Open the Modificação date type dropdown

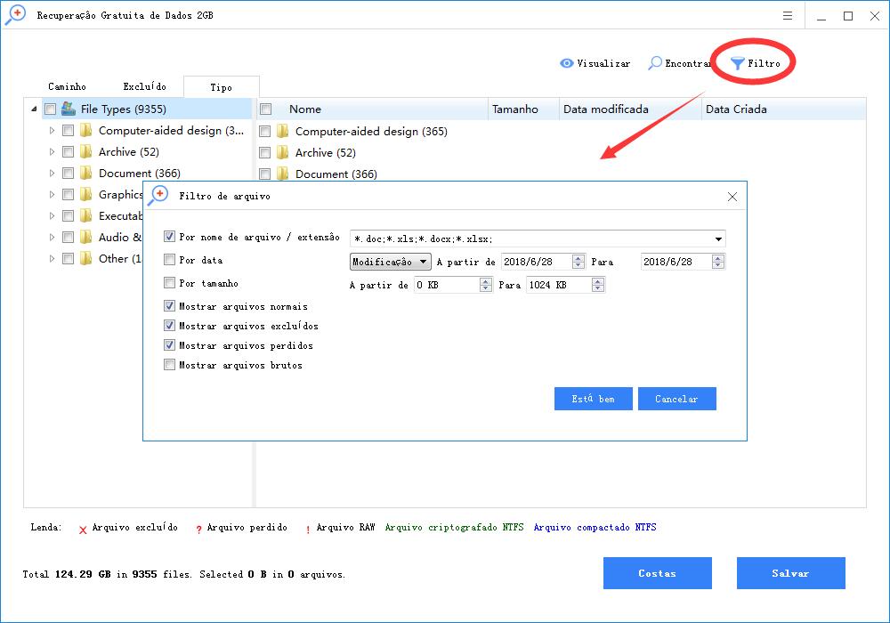pyautogui.click(x=390, y=262)
